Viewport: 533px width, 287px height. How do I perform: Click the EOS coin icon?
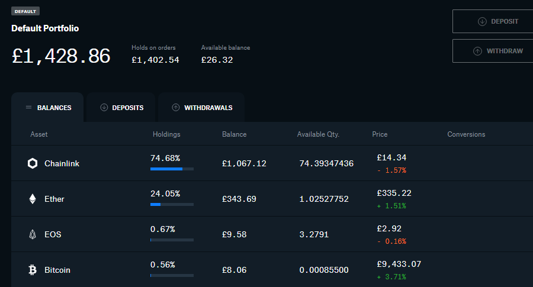33,234
